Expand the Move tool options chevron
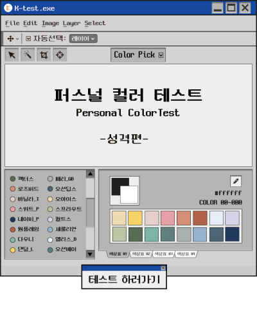Viewport: 257px width, 316px height. click(17, 39)
